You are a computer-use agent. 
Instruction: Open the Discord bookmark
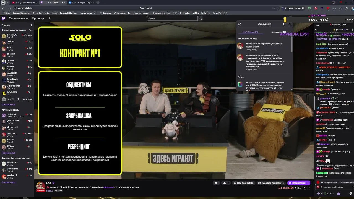coord(54,13)
